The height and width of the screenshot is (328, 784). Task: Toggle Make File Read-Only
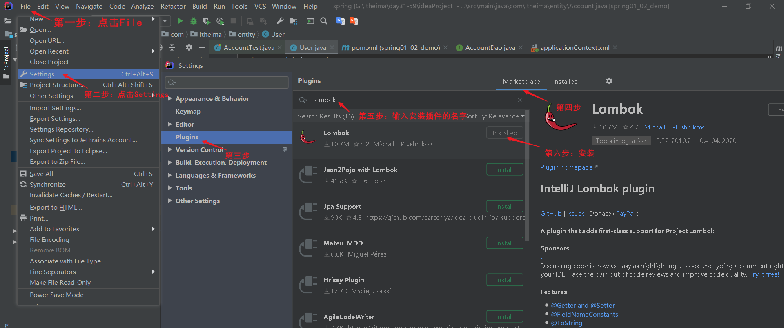tap(88, 282)
